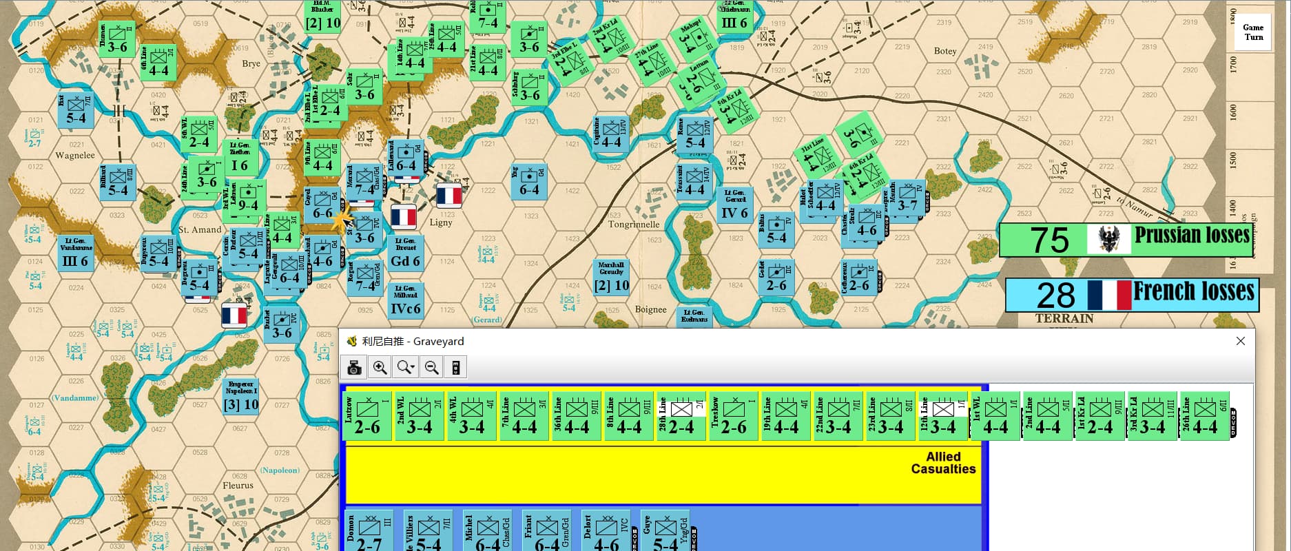
Task: Select Lt Gen Ziethen I 6 counter
Action: pos(240,158)
